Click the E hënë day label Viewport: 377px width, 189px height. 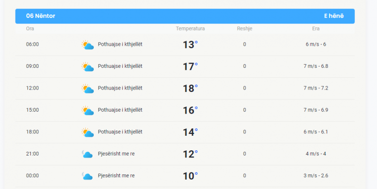(x=334, y=16)
